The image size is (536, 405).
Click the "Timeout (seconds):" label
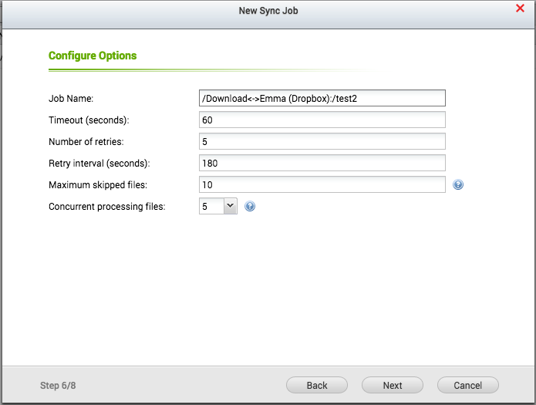pos(89,120)
